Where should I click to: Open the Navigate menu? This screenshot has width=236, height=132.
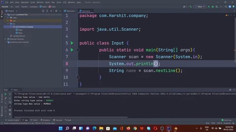point(25,3)
